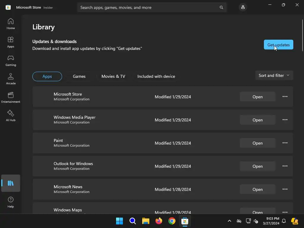Click the Paint app title
304x228 pixels.
point(58,140)
